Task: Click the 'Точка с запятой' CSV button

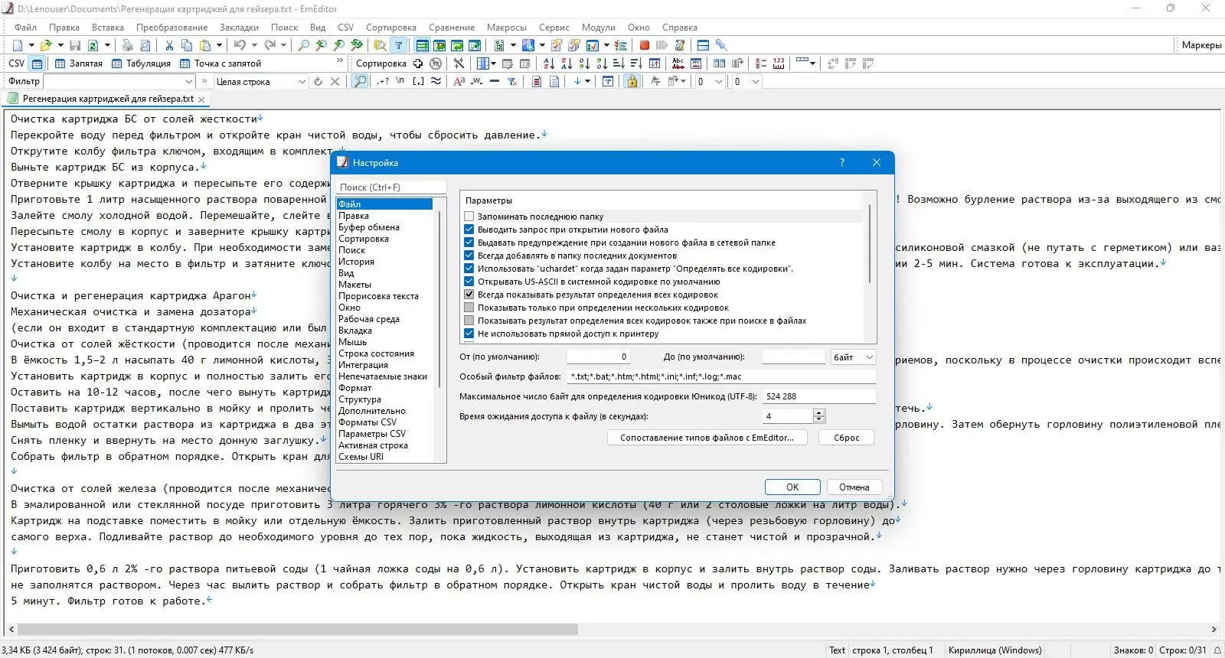Action: [x=220, y=64]
